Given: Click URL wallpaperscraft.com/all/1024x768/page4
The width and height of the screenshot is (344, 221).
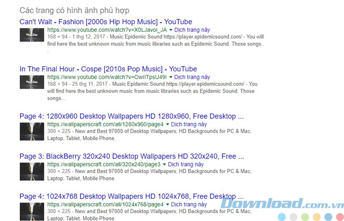Looking at the screenshot, I should point(105,204).
